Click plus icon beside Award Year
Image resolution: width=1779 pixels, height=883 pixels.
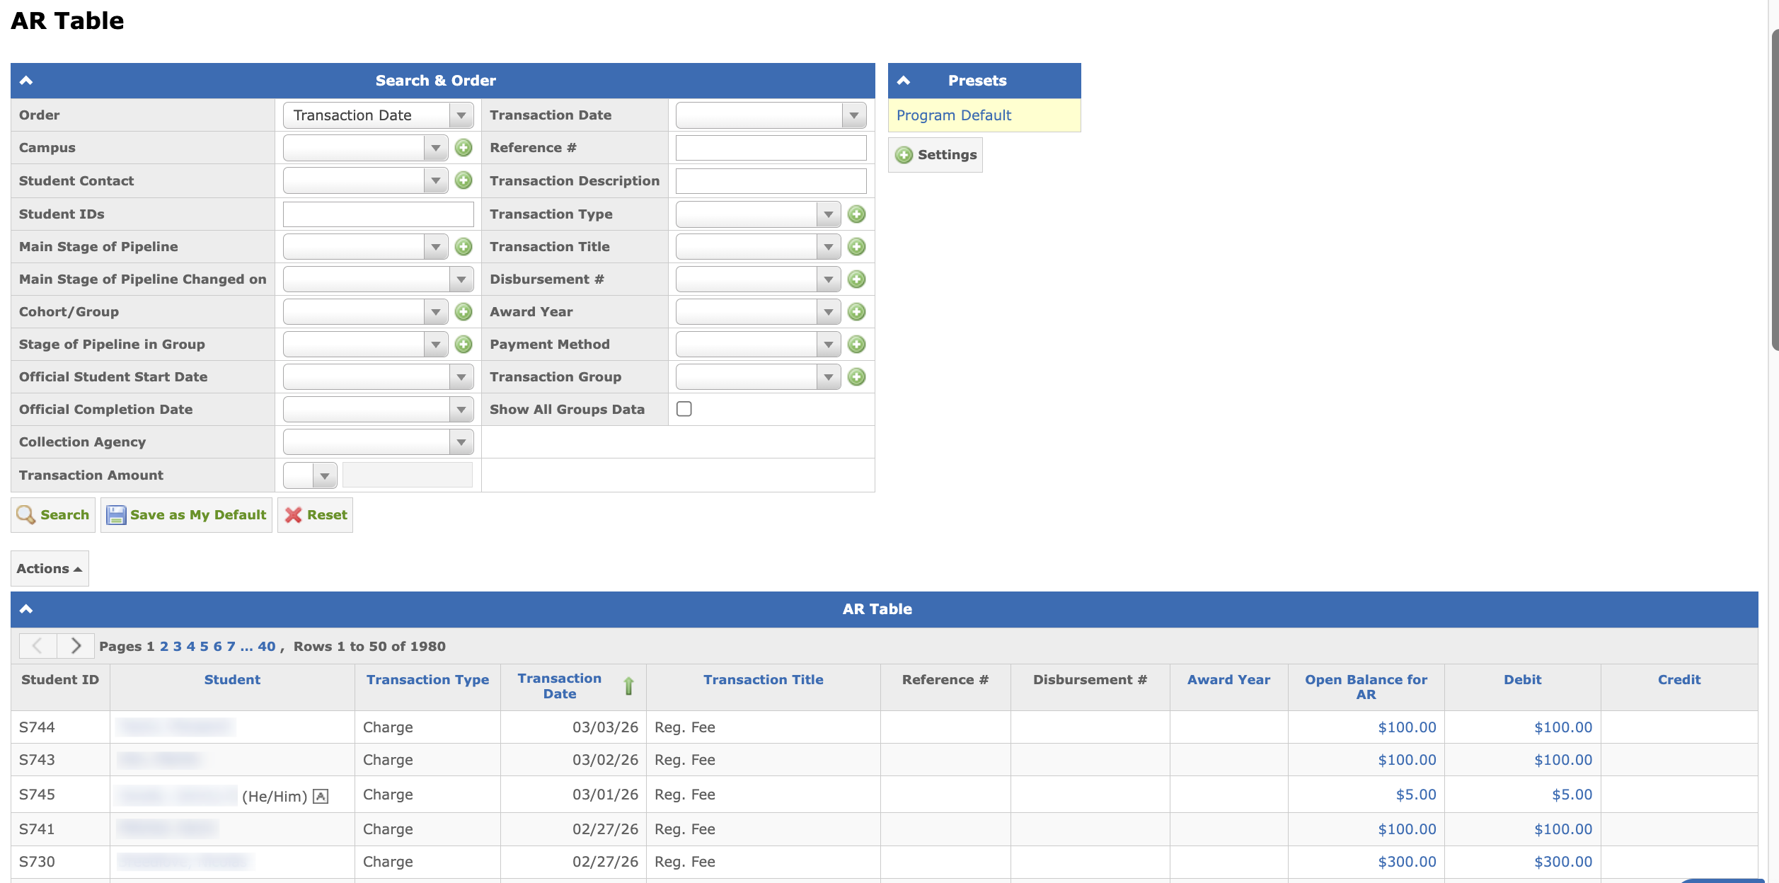(856, 312)
